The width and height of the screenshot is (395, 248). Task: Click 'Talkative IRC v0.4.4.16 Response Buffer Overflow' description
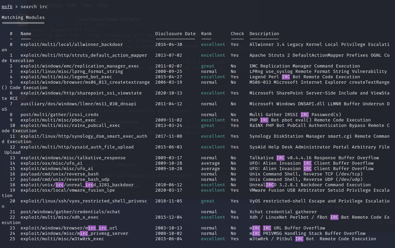tap(314, 158)
